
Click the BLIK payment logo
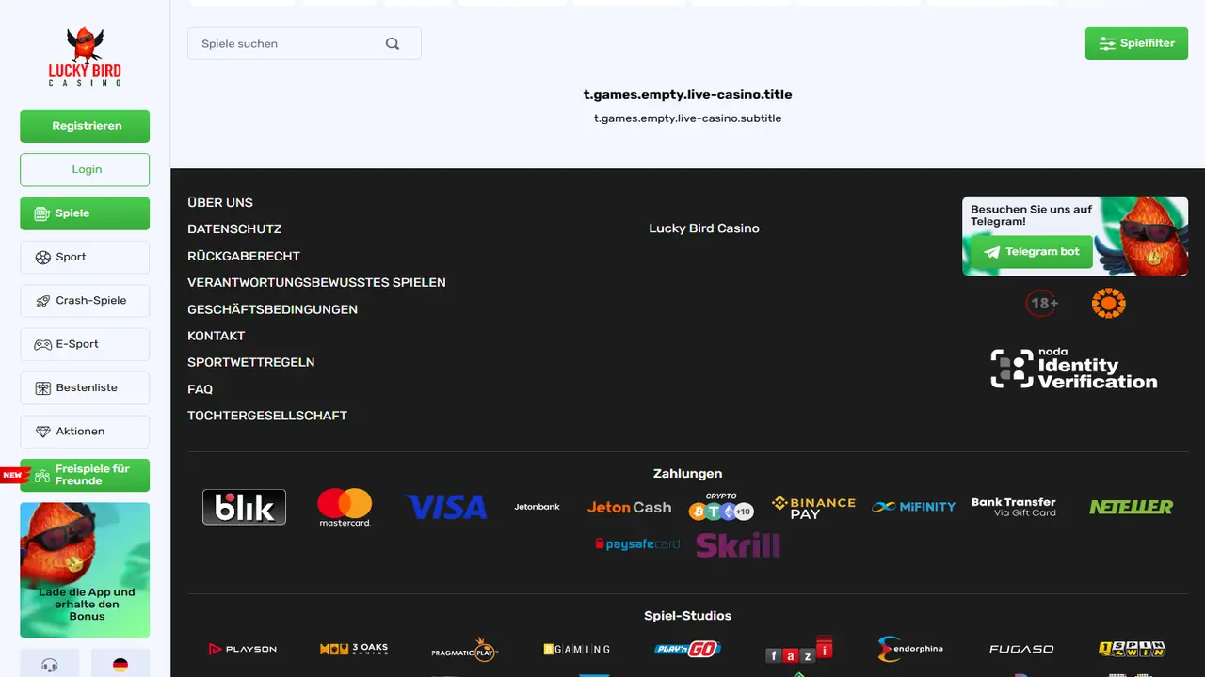pyautogui.click(x=244, y=507)
